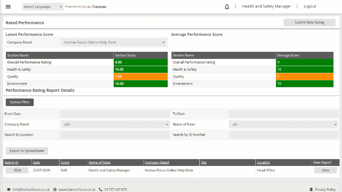Click the email envelope icon in footer
Image resolution: width=342 pixels, height=192 pixels.
[8, 189]
